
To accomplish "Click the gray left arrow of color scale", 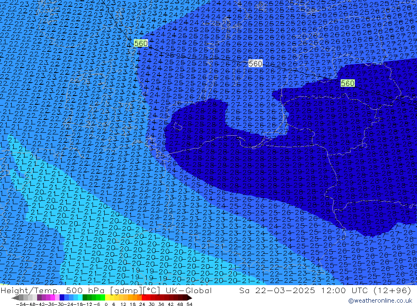I will click(x=15, y=298).
